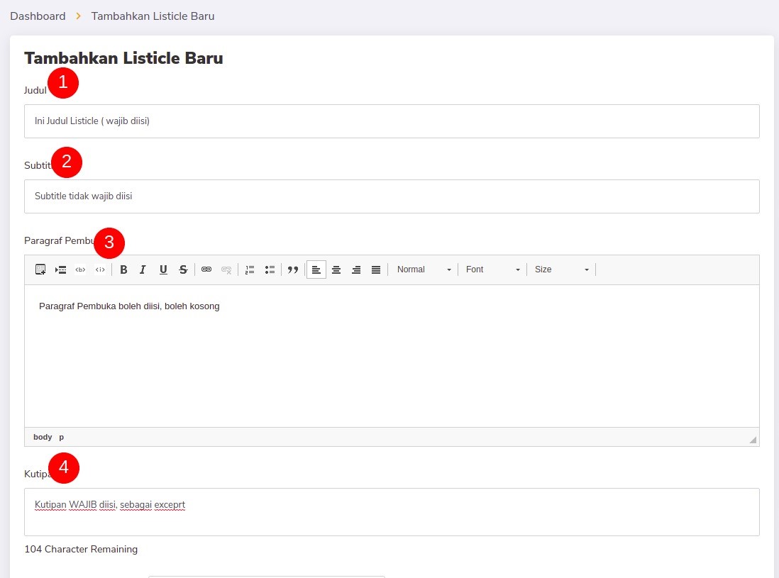Insert a numbered list
This screenshot has width=779, height=578.
tap(250, 269)
